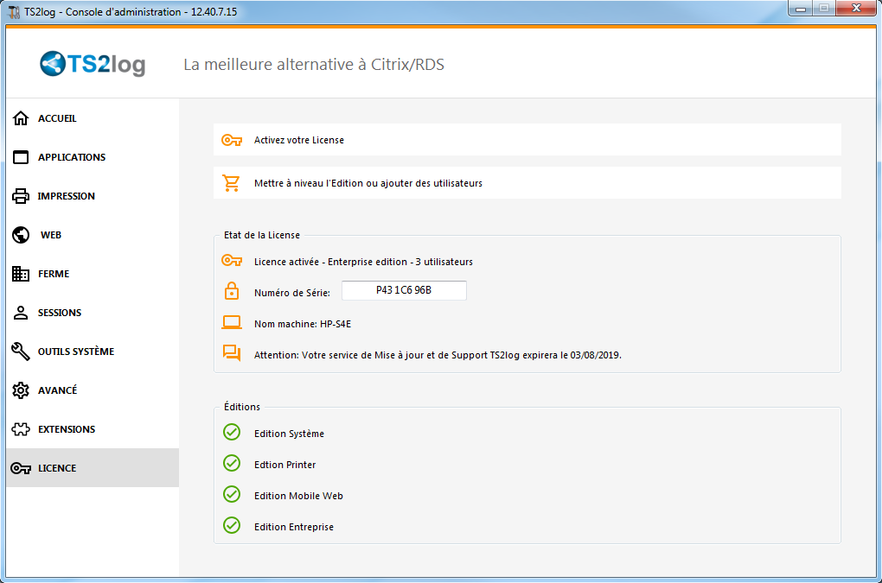882x583 pixels.
Task: Click the laptop icon by Nom machine
Action: (231, 322)
